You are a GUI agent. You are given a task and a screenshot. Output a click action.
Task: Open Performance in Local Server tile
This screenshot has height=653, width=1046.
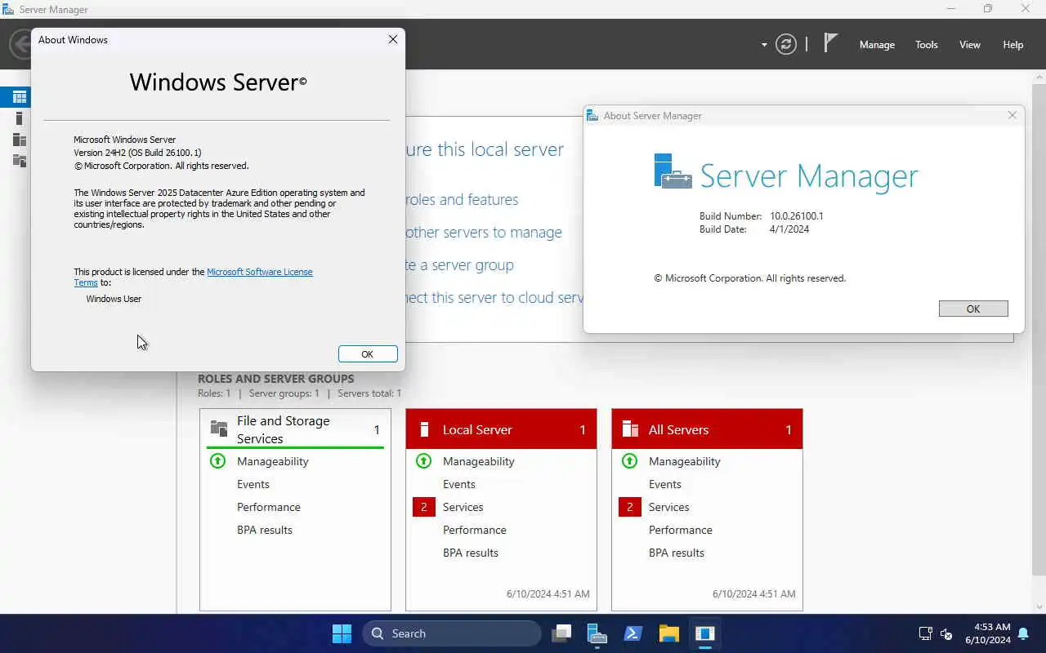pyautogui.click(x=475, y=530)
